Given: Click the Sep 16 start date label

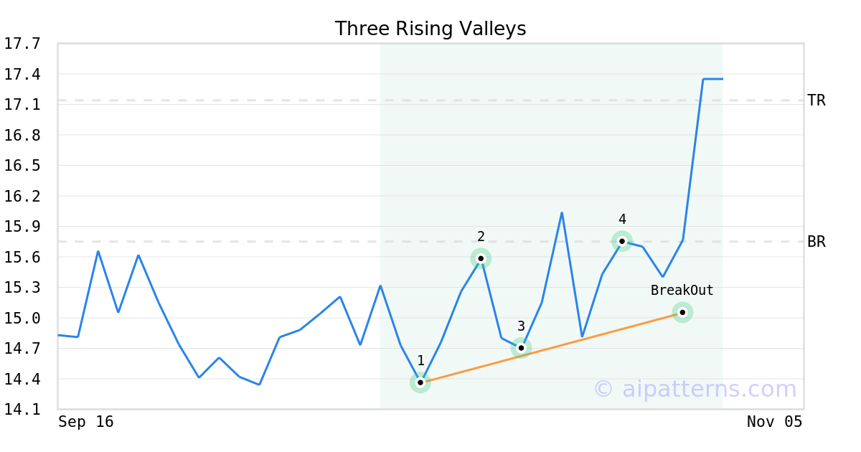Looking at the screenshot, I should point(86,422).
